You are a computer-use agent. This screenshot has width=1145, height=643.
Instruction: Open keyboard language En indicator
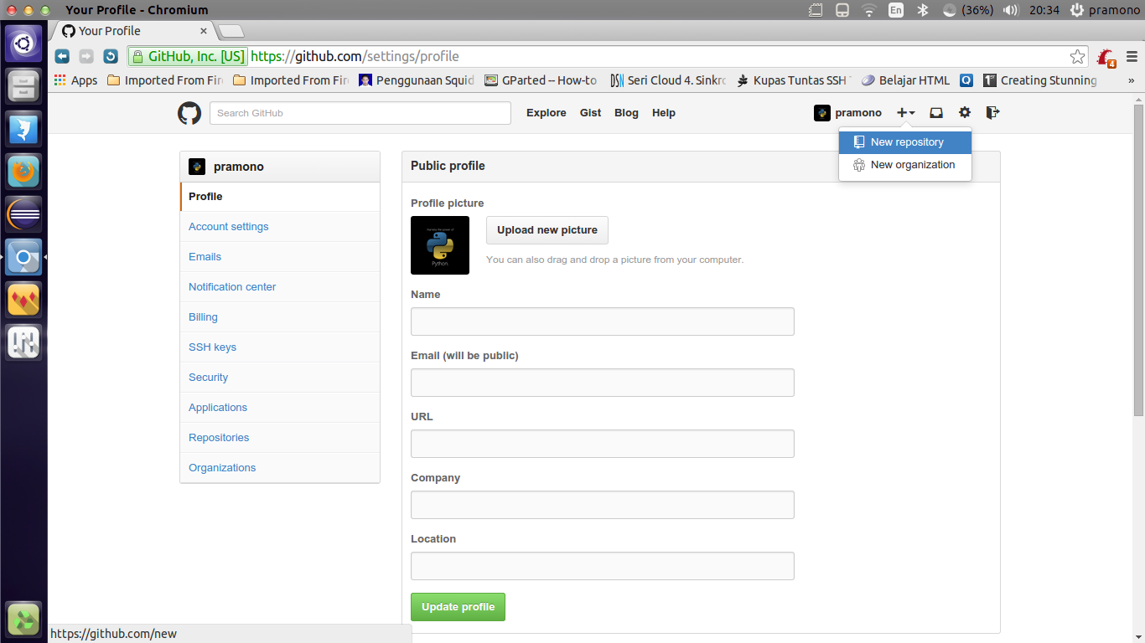click(896, 10)
